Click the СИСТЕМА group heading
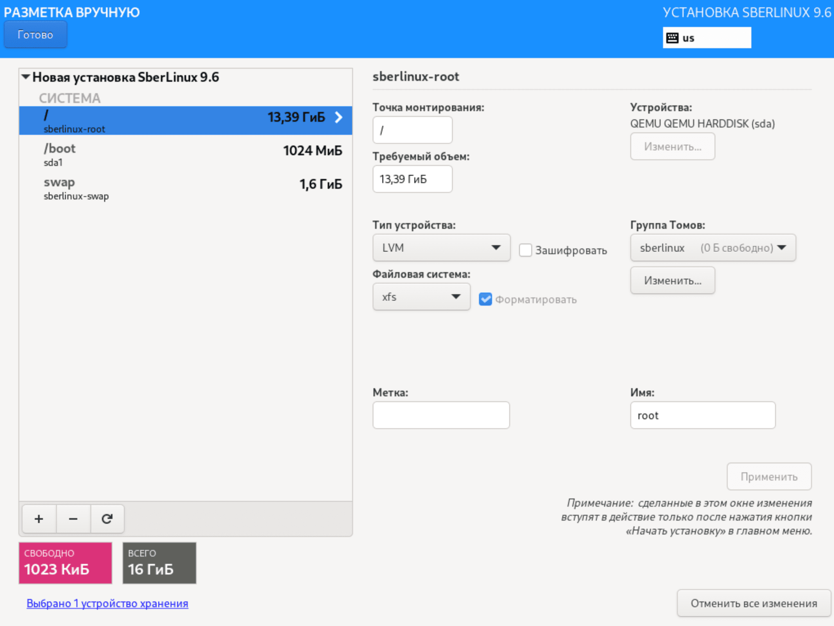834x626 pixels. [70, 98]
